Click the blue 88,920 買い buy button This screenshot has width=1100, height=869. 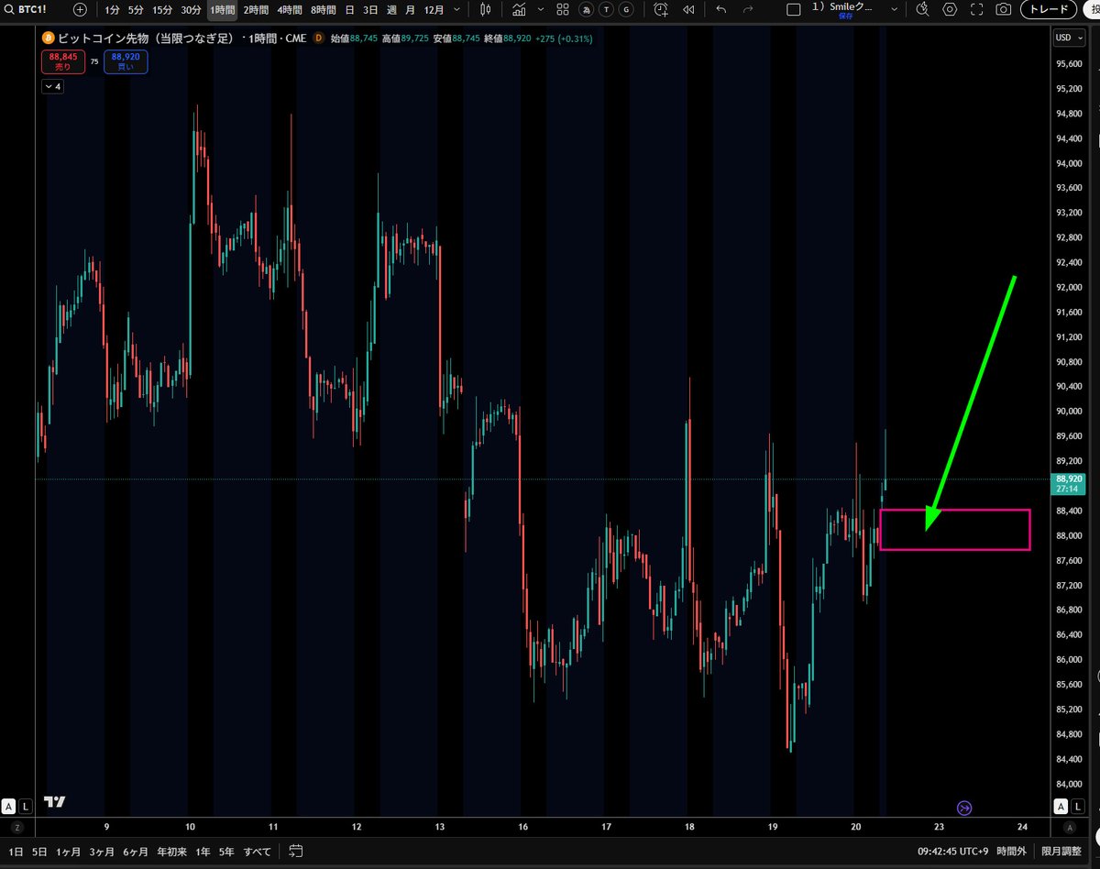[x=126, y=62]
